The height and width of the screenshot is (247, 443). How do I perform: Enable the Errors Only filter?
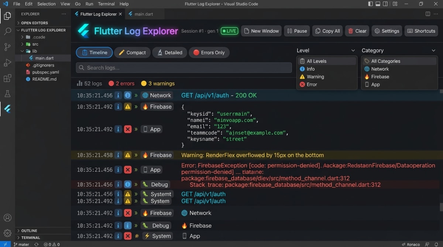click(x=209, y=52)
